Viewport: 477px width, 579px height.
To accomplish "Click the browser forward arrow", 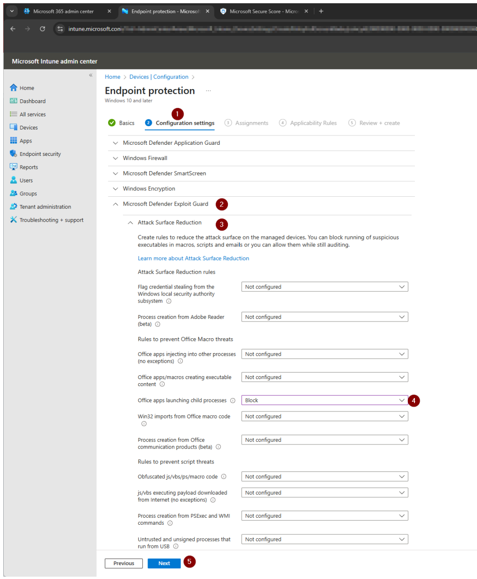I will 28,29.
